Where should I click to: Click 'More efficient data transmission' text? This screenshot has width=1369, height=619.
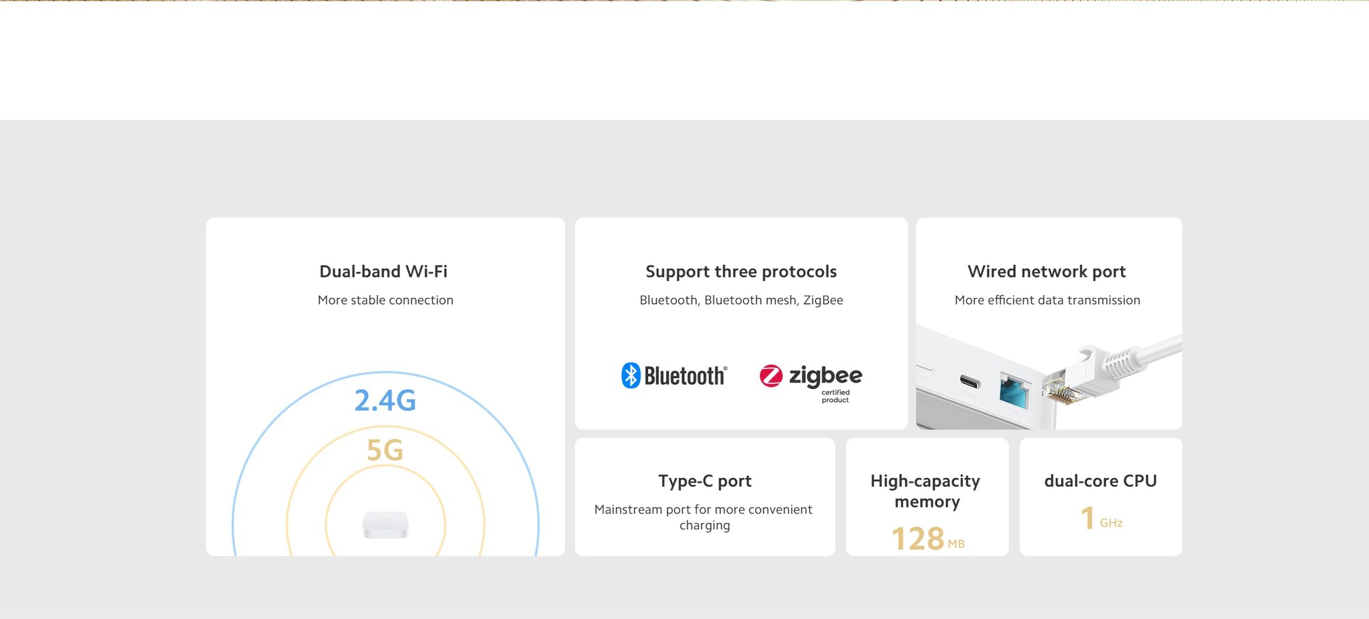[1047, 300]
